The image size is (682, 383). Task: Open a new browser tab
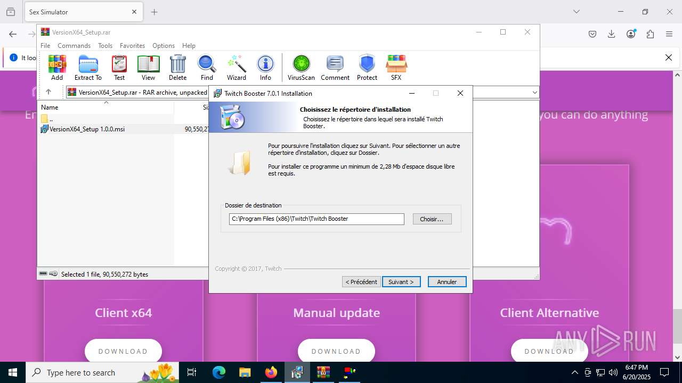click(155, 12)
